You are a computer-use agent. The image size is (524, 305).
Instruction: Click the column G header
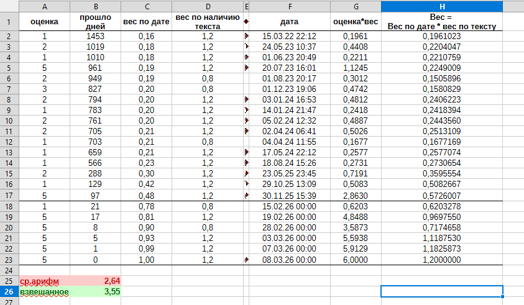click(356, 6)
